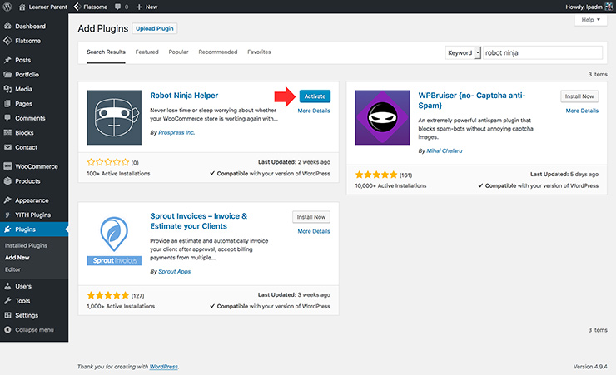Screen dimensions: 616x375
Task: Click the Tools wrench icon
Action: (x=7, y=301)
